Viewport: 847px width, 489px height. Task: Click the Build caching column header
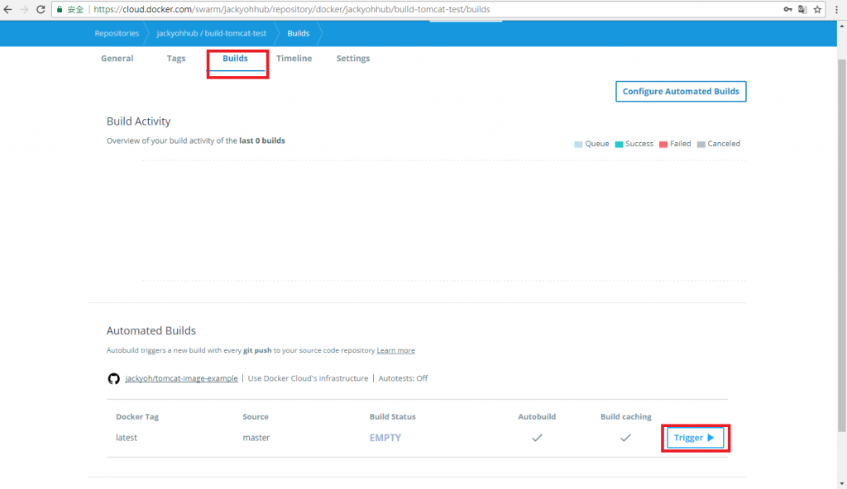[x=626, y=416]
